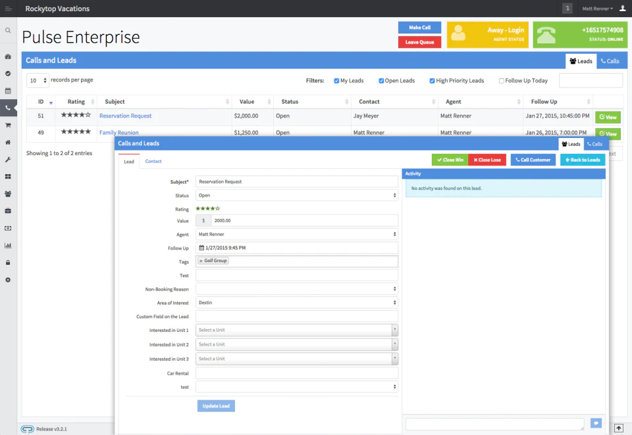Viewport: 632px width, 435px height.
Task: Open the gear settings icon in sidebar
Action: (x=8, y=280)
